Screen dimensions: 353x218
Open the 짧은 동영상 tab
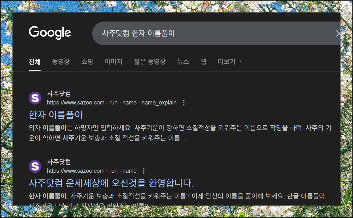150,61
